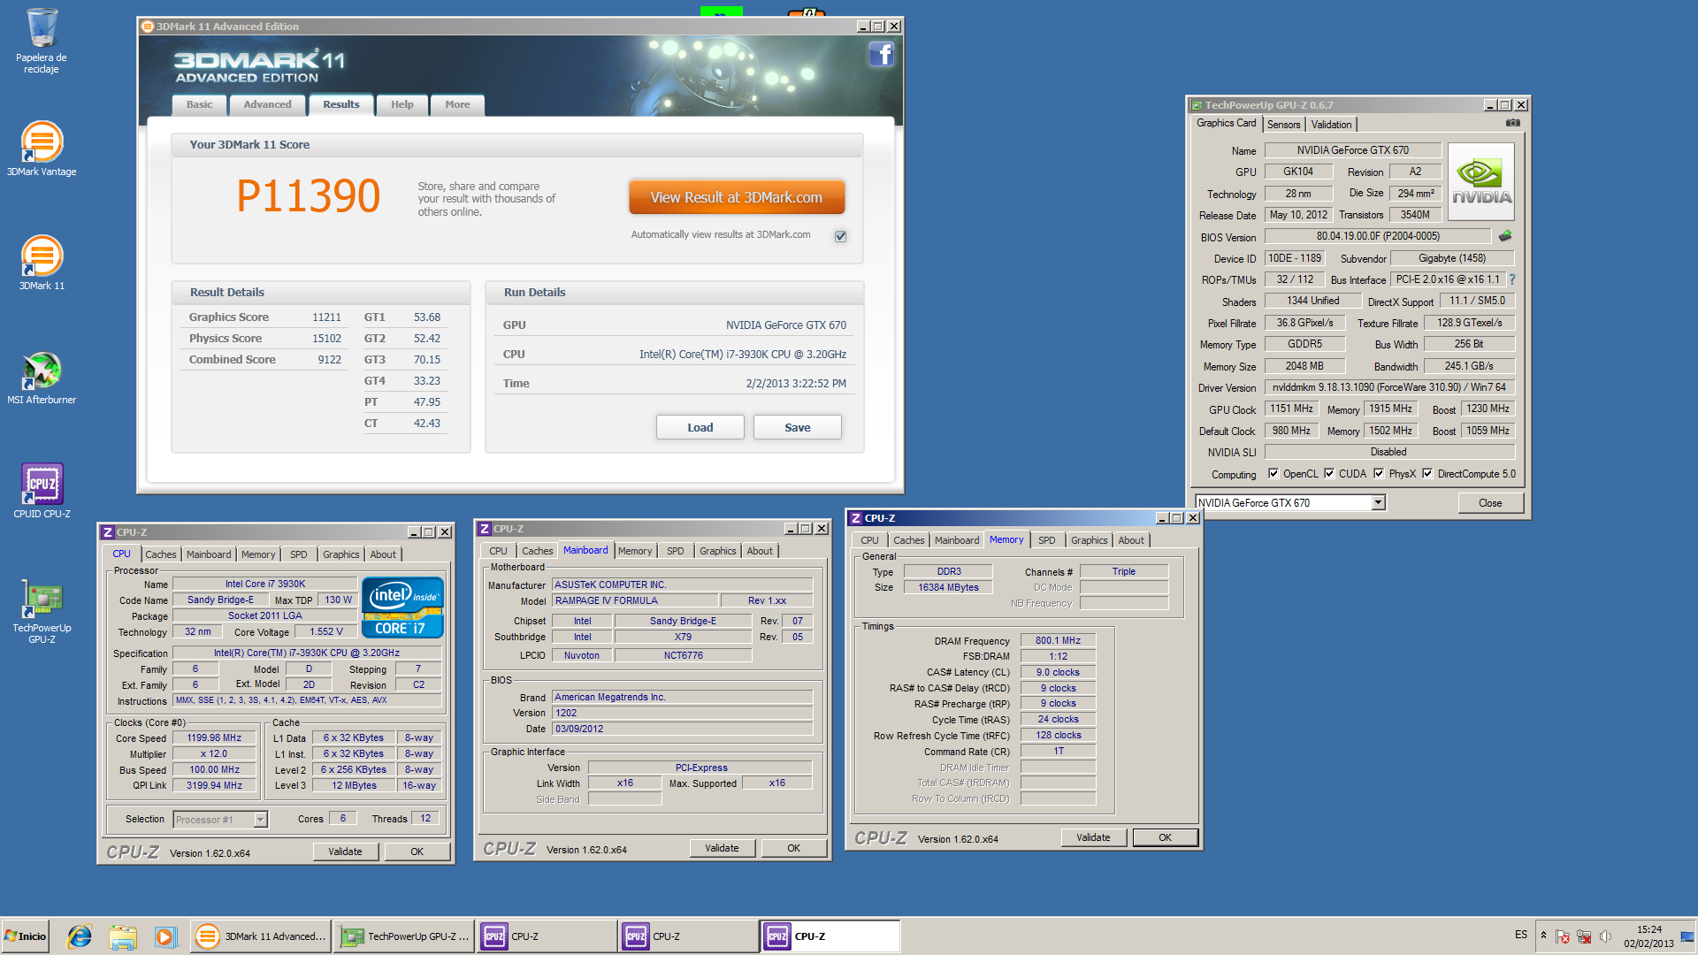
Task: Switch to the 3DMark 11 Advanced taskbar item
Action: pos(261,936)
